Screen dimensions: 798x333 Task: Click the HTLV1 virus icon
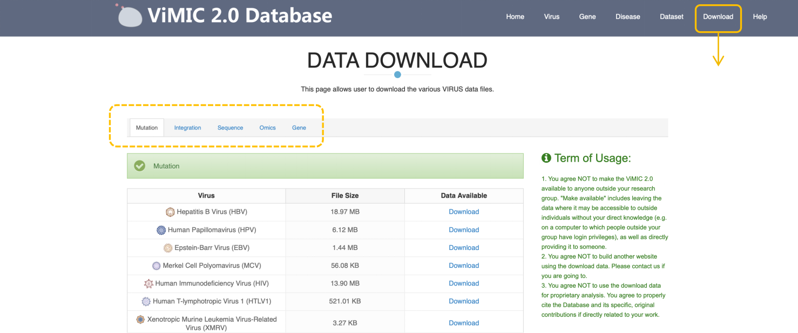point(146,302)
